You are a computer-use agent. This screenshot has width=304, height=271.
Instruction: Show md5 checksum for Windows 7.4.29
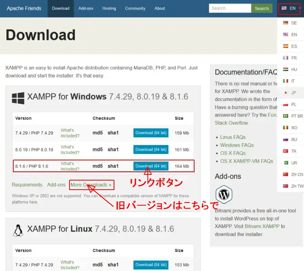click(98, 133)
